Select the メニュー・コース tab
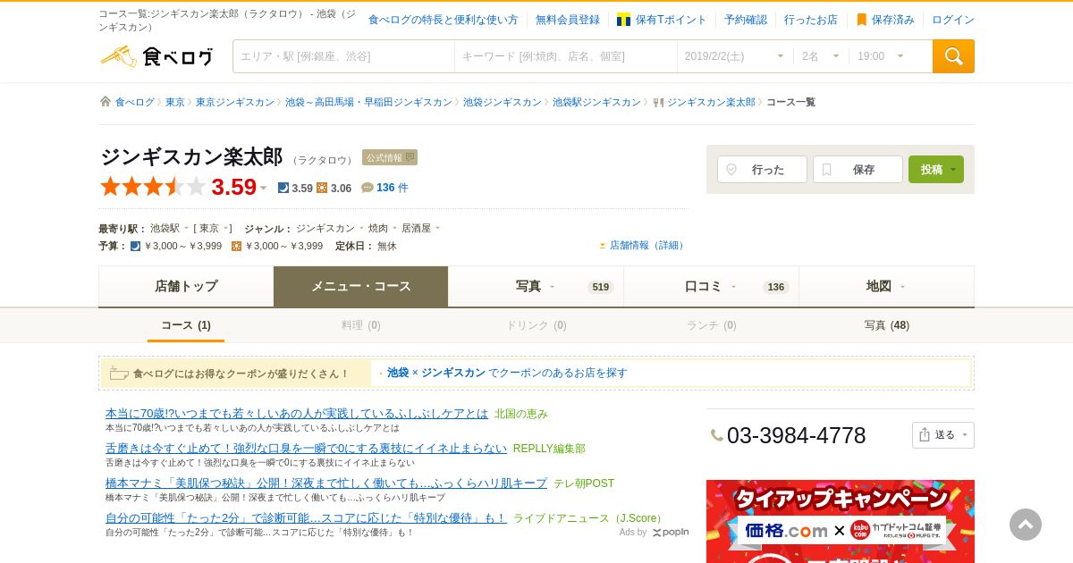The image size is (1073, 563). 361,286
